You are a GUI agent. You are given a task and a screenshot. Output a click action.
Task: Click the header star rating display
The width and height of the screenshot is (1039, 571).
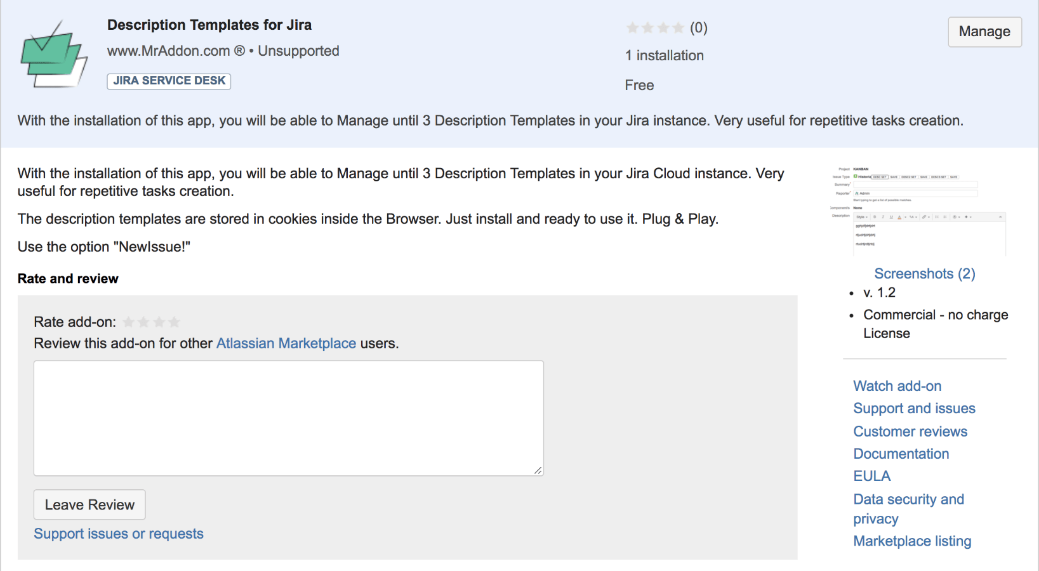(x=656, y=28)
